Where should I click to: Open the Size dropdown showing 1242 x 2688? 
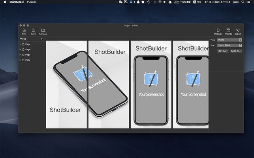pyautogui.click(x=230, y=45)
